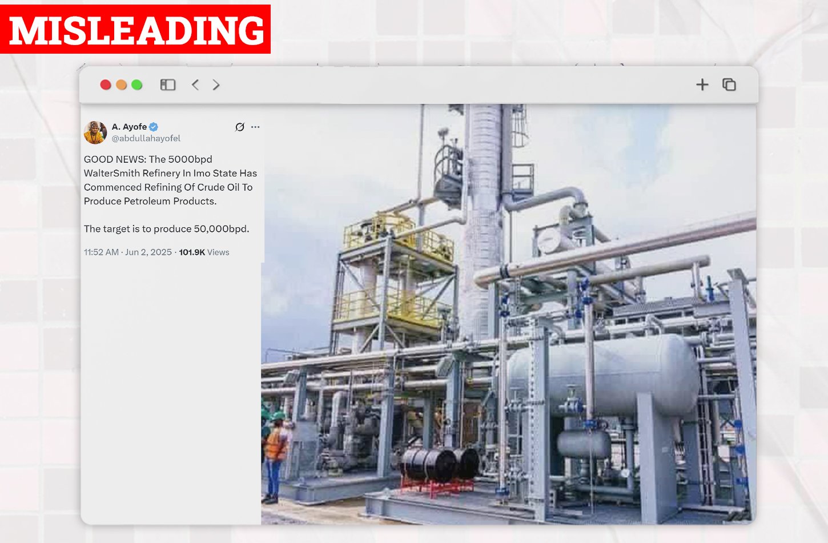Go forward with the right chevron

(216, 85)
